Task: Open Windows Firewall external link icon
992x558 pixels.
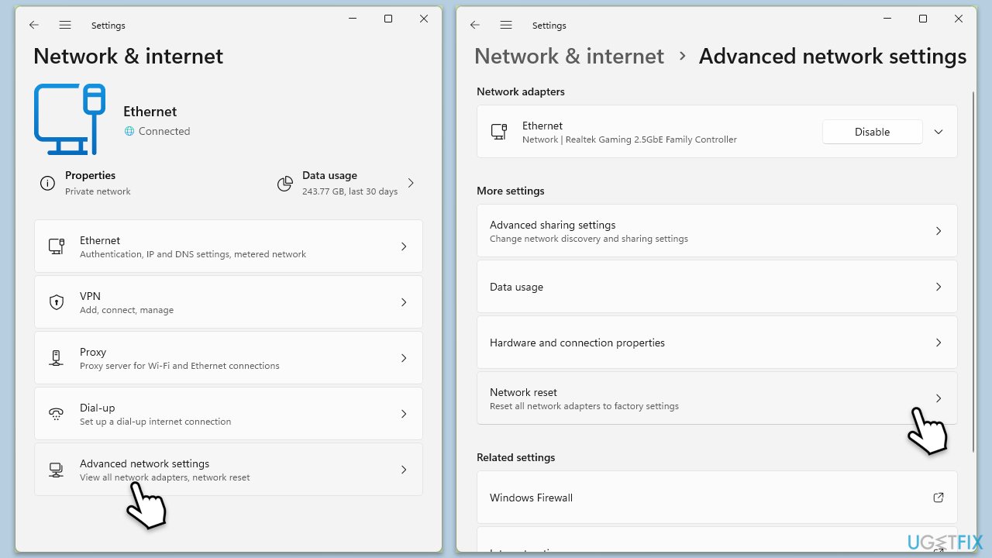Action: click(938, 498)
